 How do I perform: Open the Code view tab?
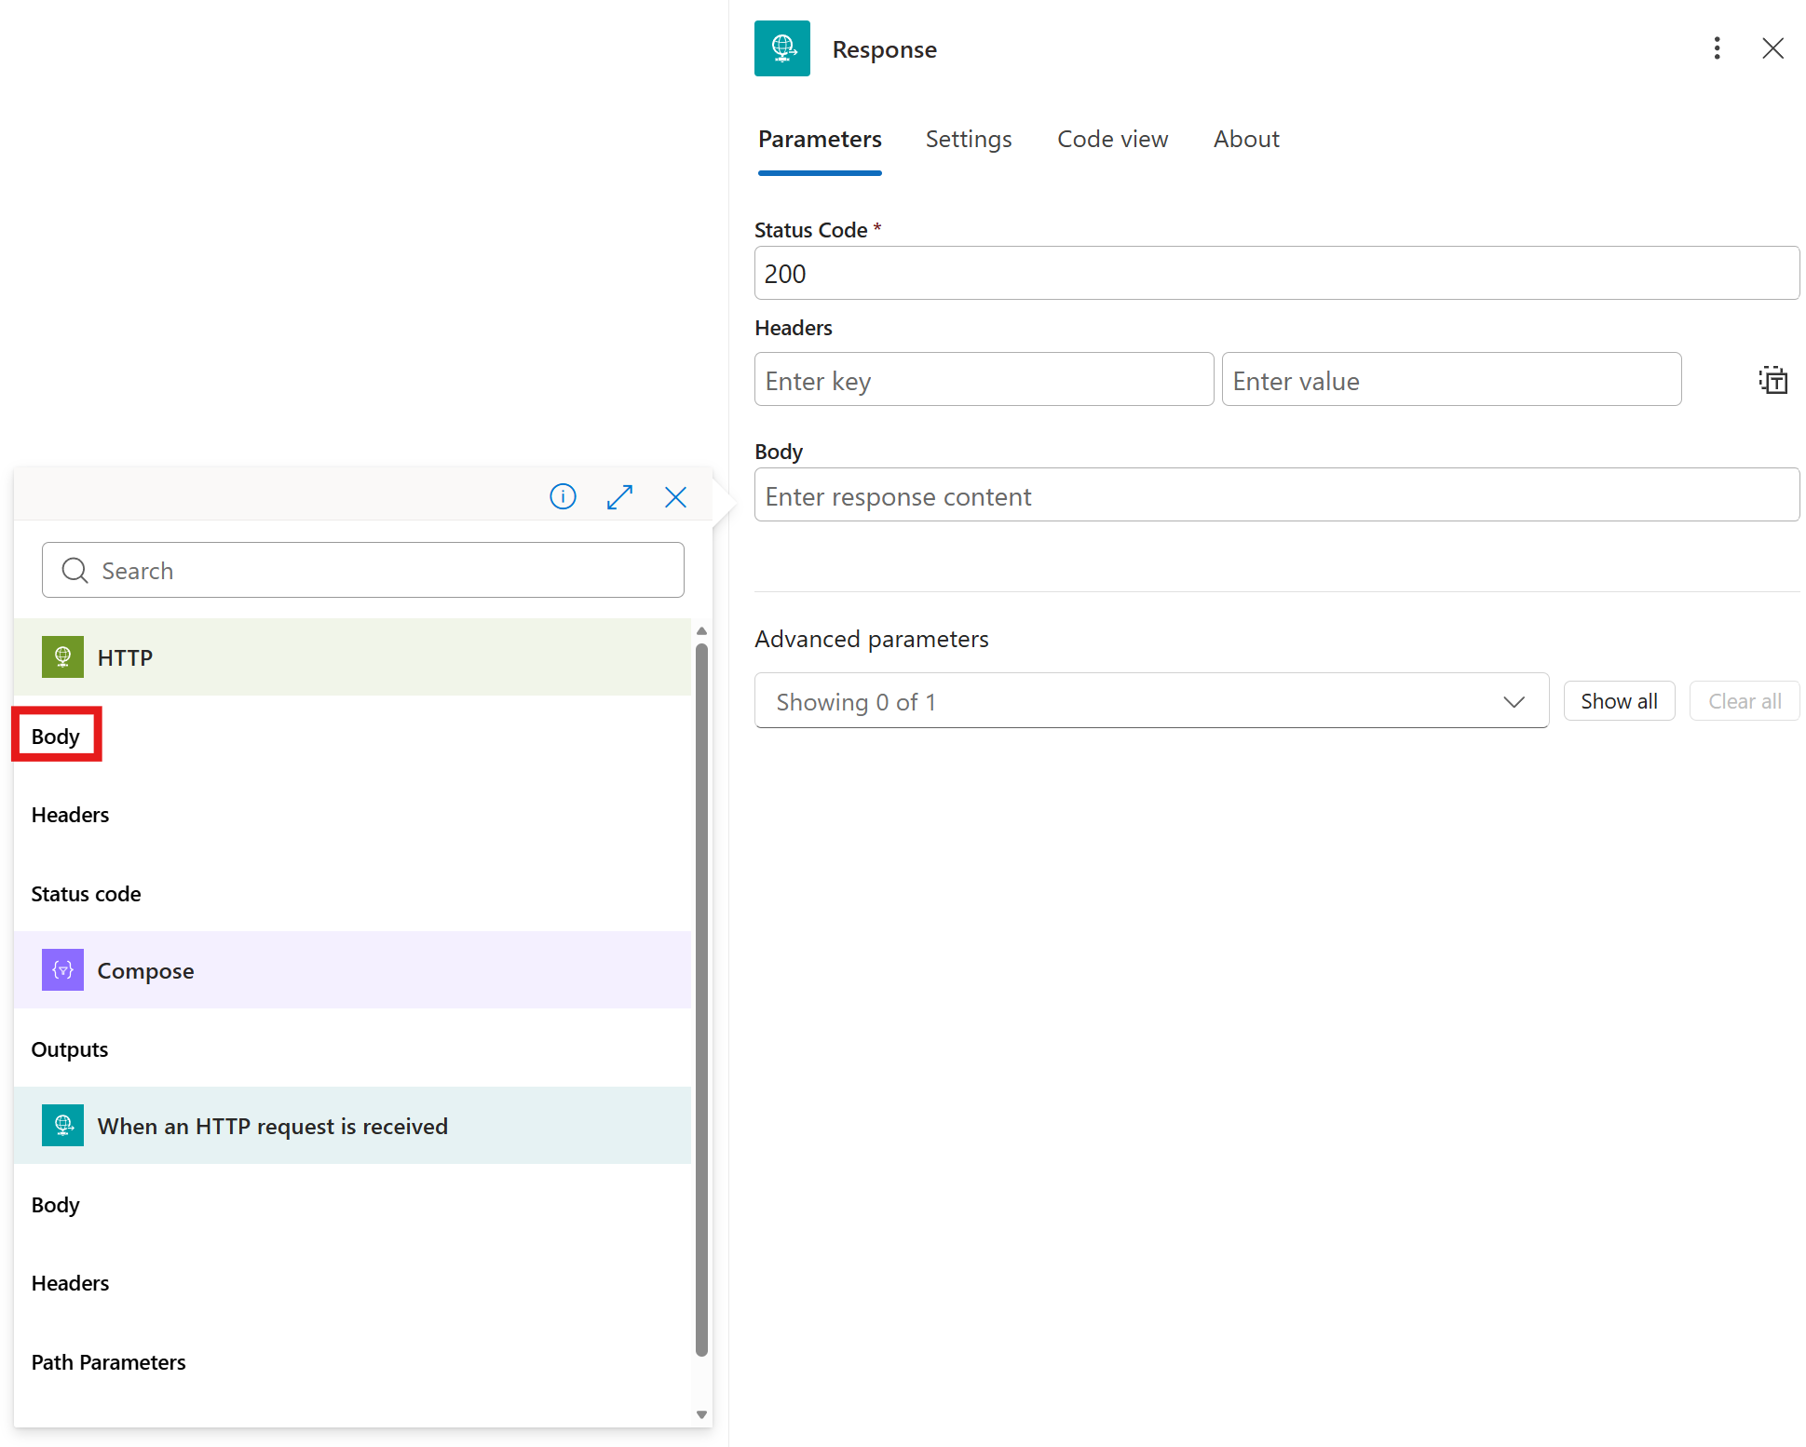pyautogui.click(x=1112, y=139)
